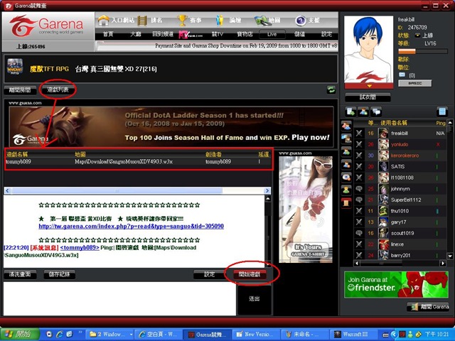
Task: Open the 設定 tab in navigation bar
Action: [x=326, y=34]
